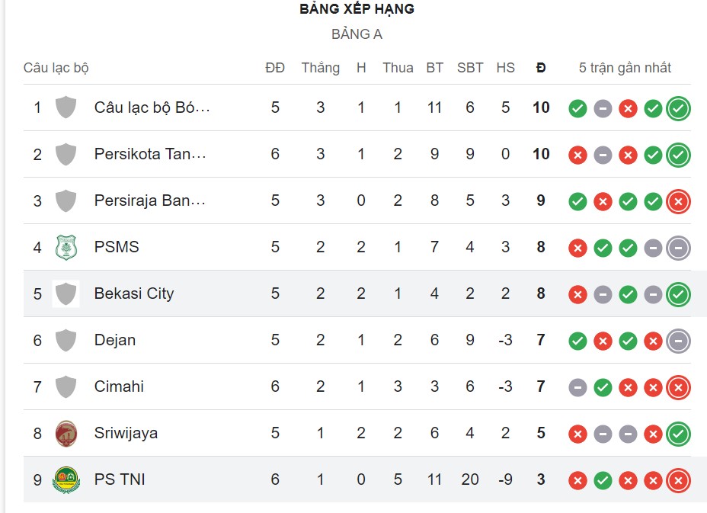Switch to the BẢNG A tab

(x=358, y=34)
